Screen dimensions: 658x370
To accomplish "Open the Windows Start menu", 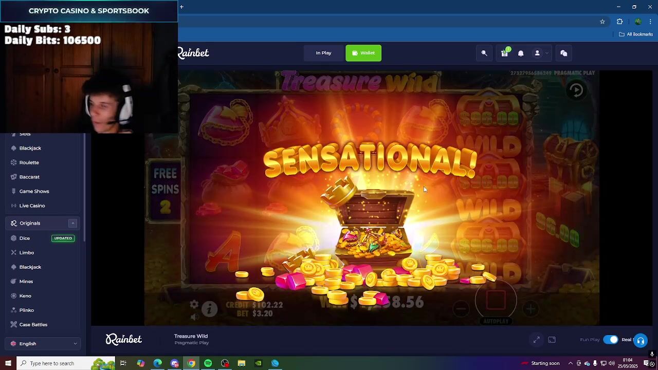I will (x=8, y=363).
